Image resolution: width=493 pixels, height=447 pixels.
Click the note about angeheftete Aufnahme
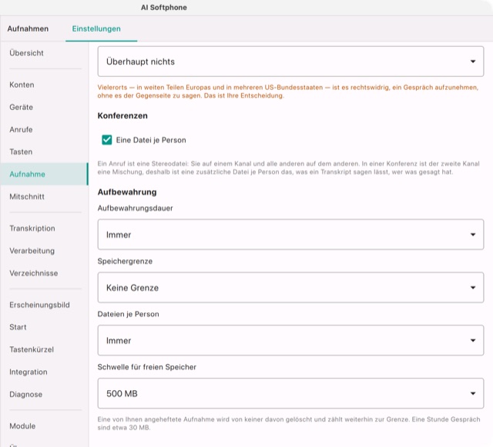pos(289,423)
